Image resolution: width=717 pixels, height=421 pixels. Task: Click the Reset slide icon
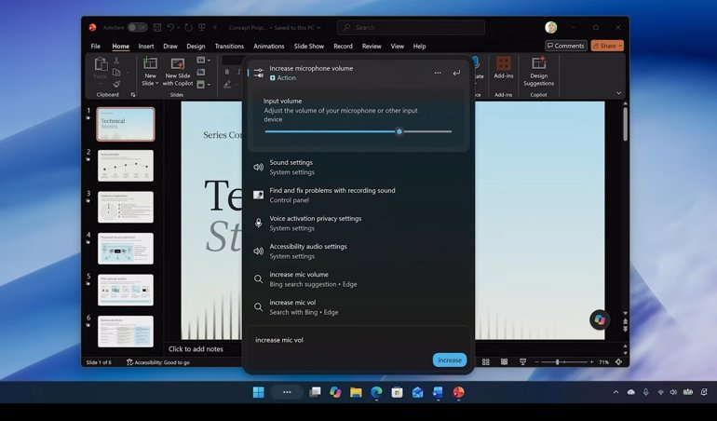201,73
